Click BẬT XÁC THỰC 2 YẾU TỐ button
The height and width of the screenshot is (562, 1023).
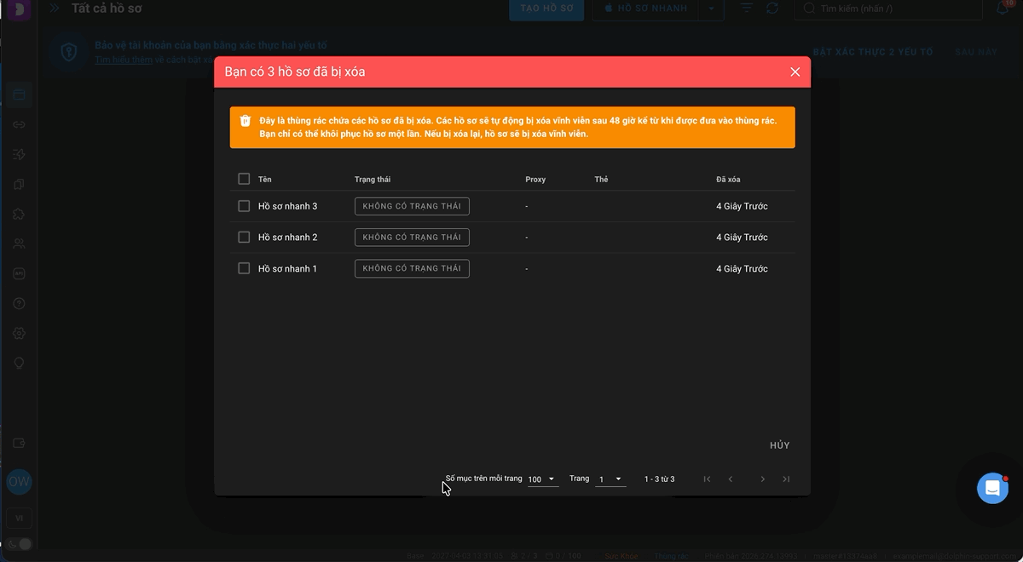coord(873,52)
